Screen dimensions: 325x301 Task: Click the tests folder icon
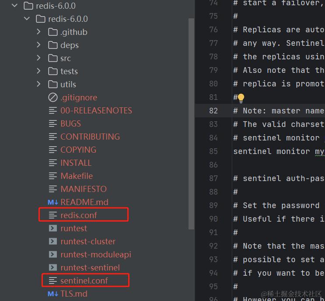click(x=52, y=71)
